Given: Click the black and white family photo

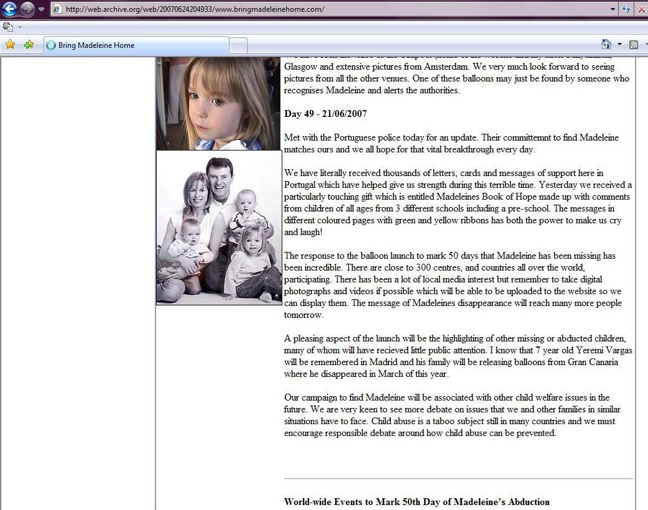Looking at the screenshot, I should coord(218,228).
